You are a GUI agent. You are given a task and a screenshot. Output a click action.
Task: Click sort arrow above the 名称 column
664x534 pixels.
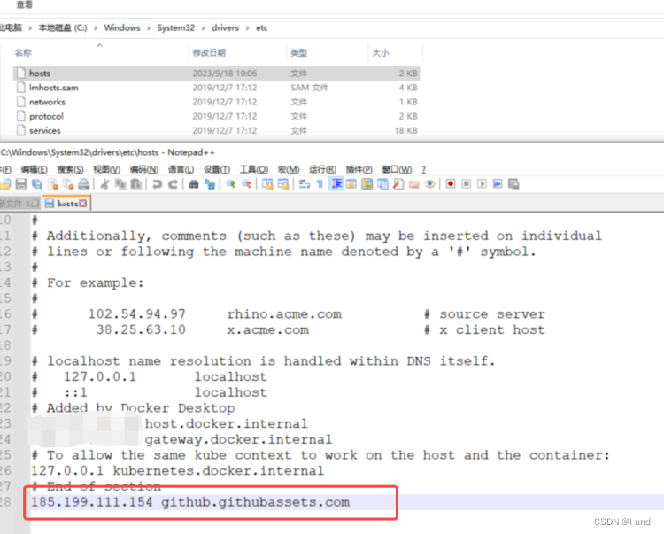click(x=99, y=45)
